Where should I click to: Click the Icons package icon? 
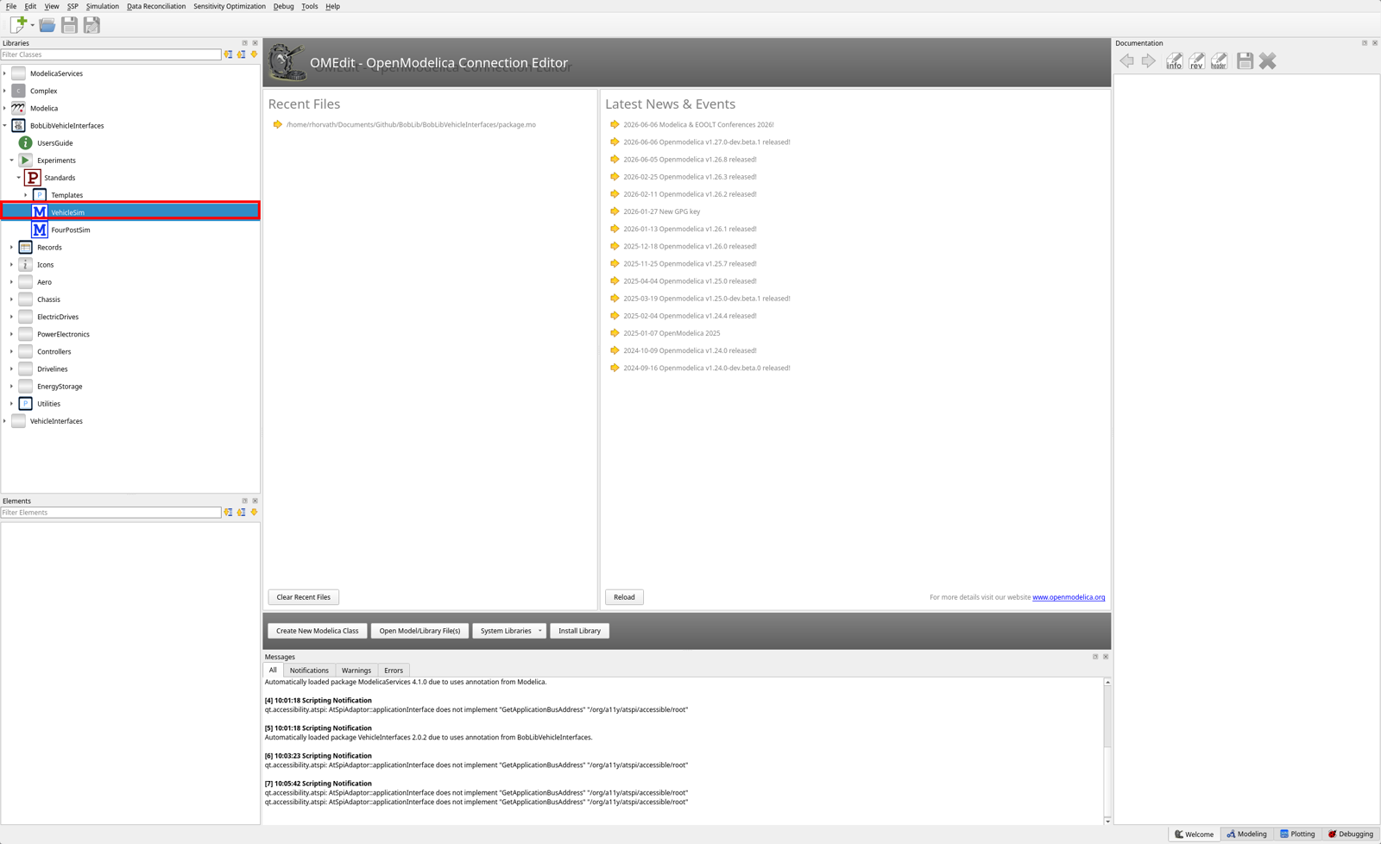click(25, 265)
